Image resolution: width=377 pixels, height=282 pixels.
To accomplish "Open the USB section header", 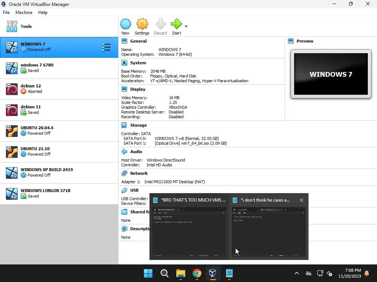I will [x=134, y=190].
